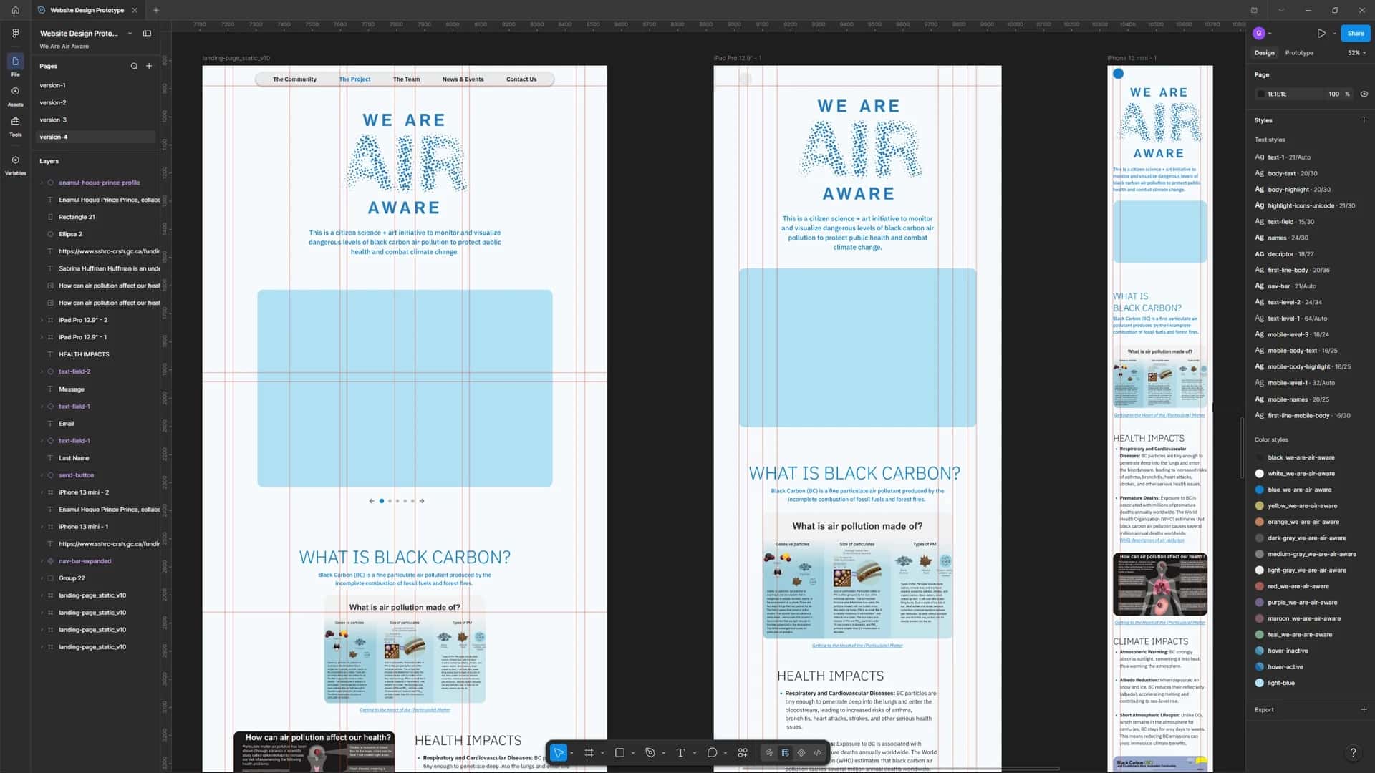Add a new style with plus icon
Screen dimensions: 1375x773
(x=1364, y=120)
